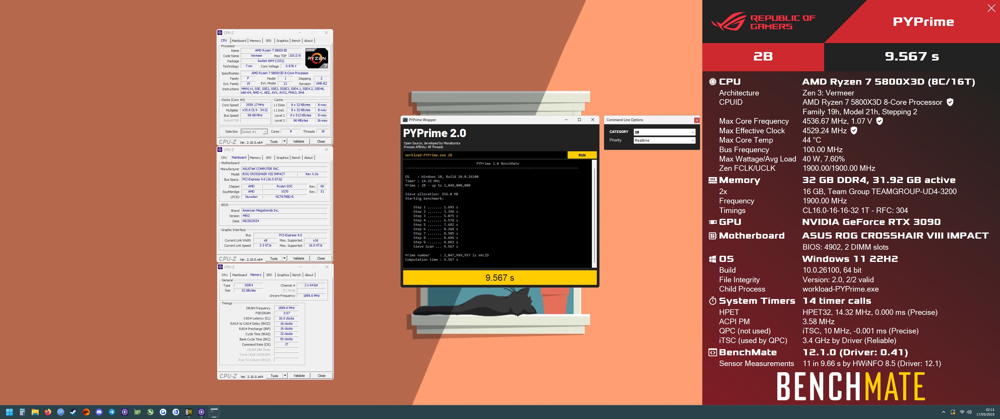Focus the terminal window taskbar icon
The width and height of the screenshot is (1000, 419).
[x=214, y=412]
